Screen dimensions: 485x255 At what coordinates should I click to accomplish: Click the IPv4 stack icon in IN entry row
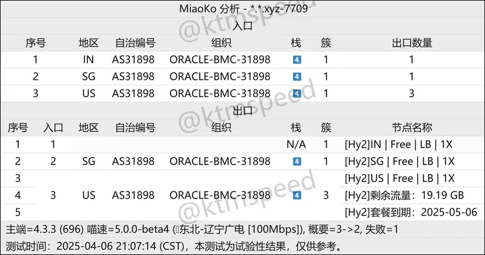[297, 60]
